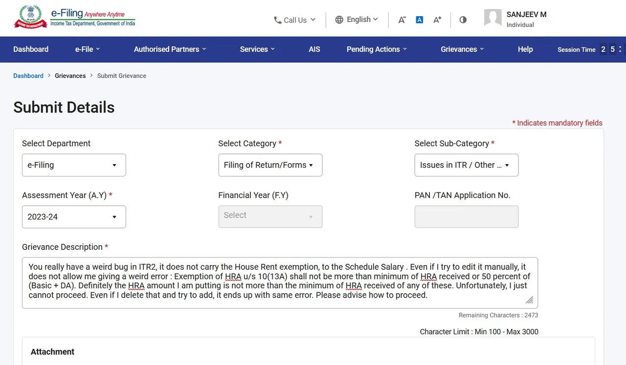Increase font size with A+ icon
This screenshot has width=626, height=365.
438,20
